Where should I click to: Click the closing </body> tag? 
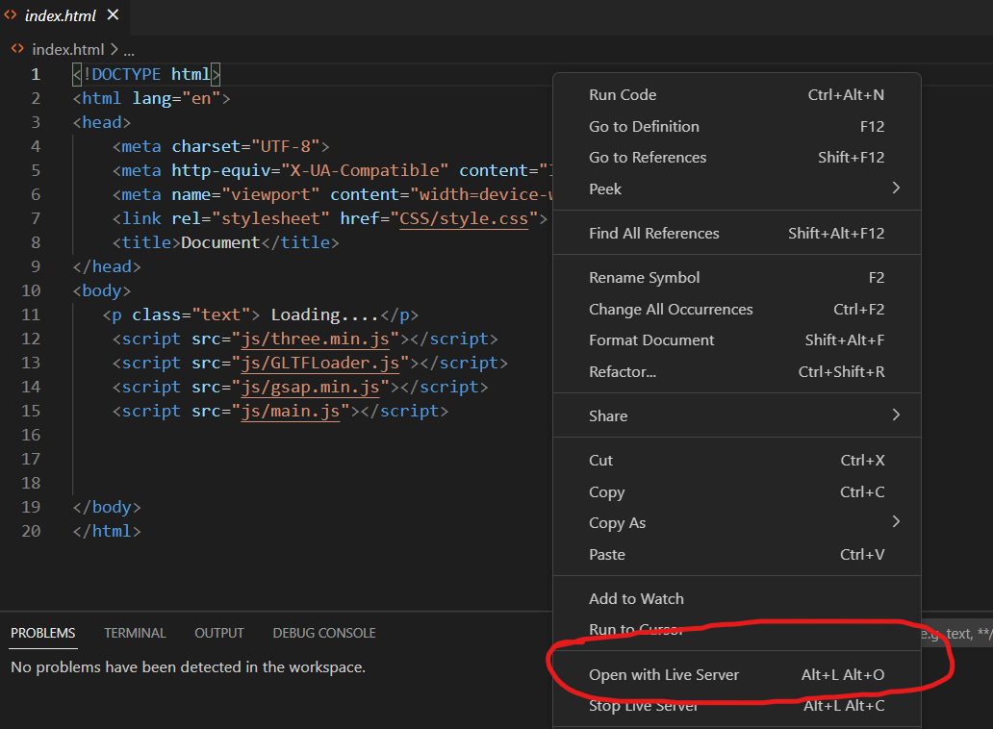[107, 508]
